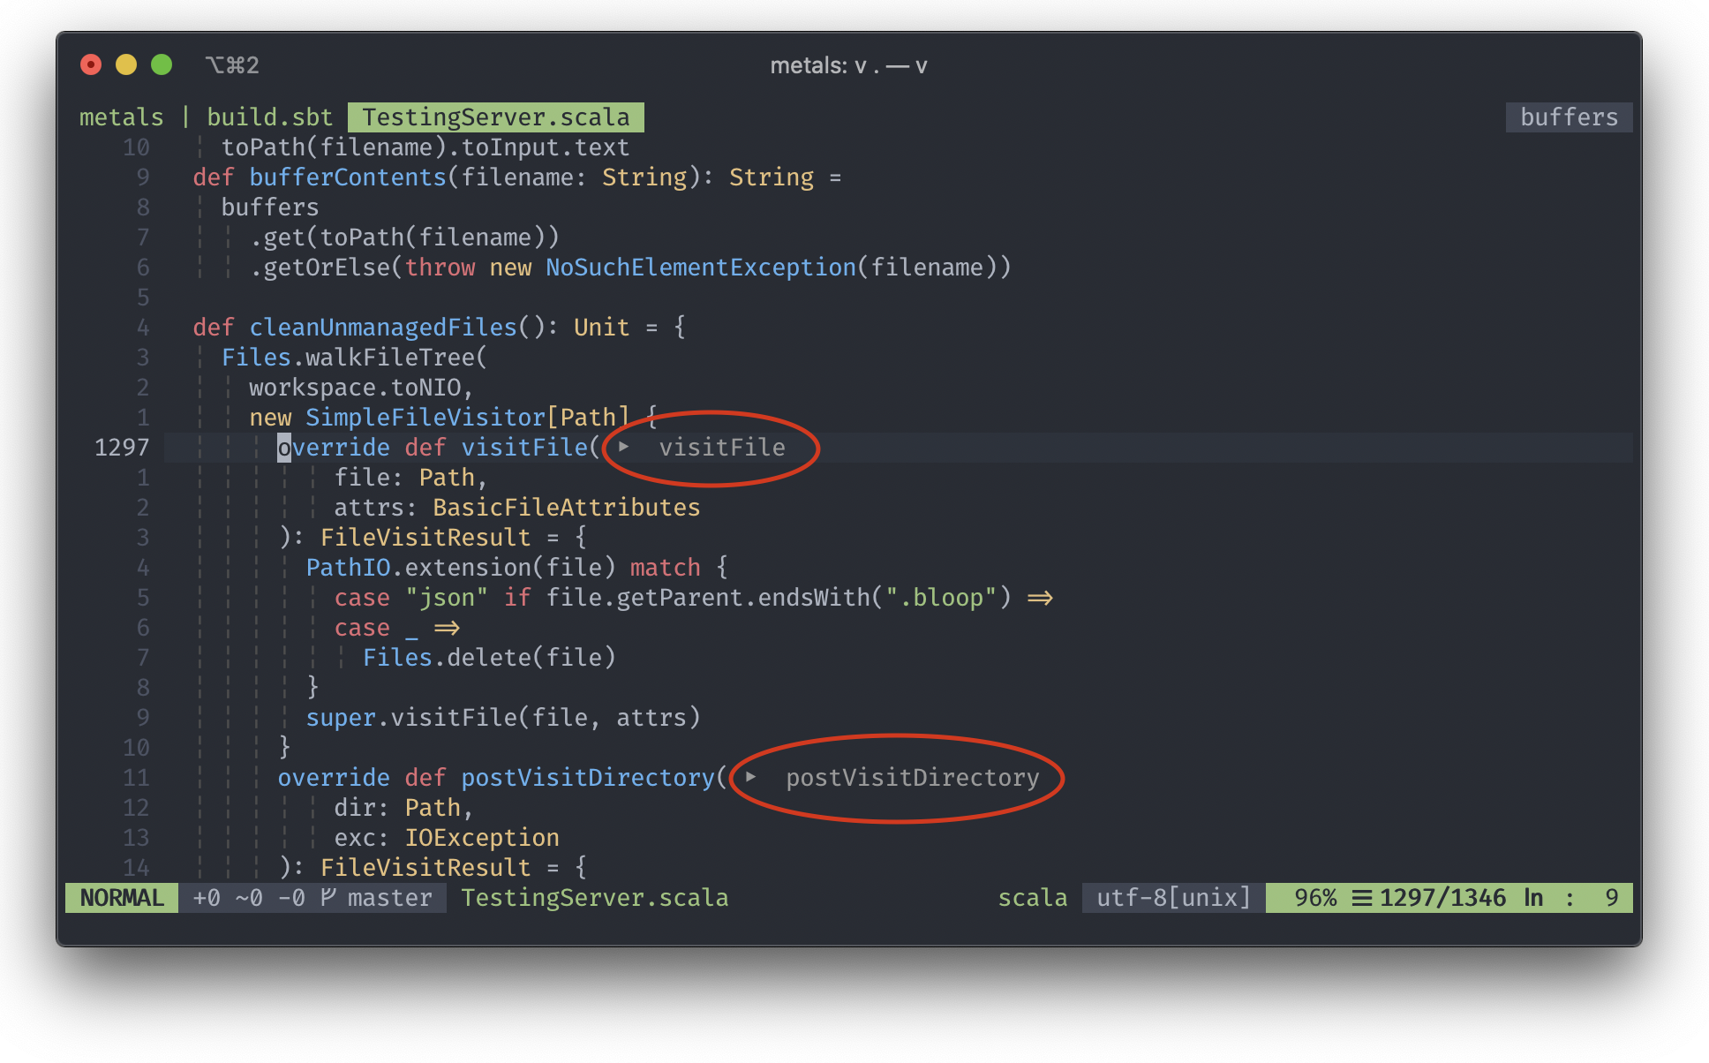The image size is (1709, 1063).
Task: Click the 96% file position indicator
Action: click(1314, 898)
